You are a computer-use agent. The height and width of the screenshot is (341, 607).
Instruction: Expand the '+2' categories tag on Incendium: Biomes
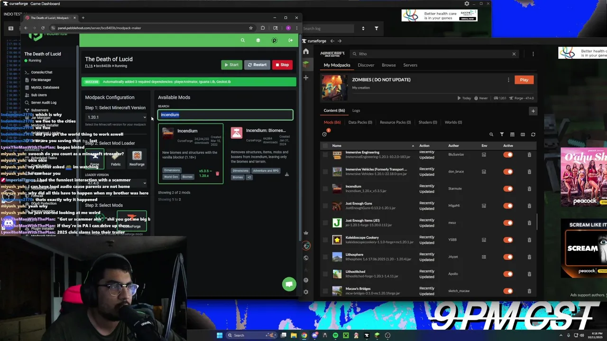coord(249,177)
